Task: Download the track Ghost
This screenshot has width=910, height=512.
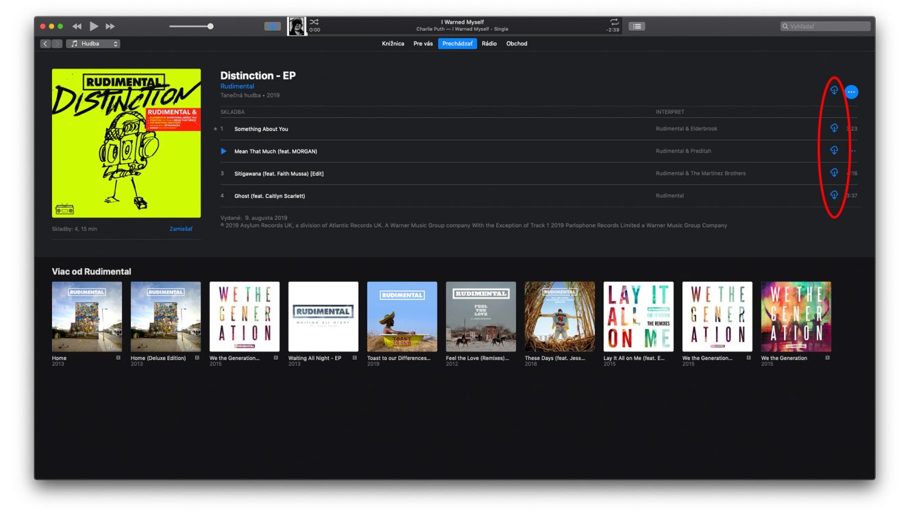Action: [x=834, y=195]
